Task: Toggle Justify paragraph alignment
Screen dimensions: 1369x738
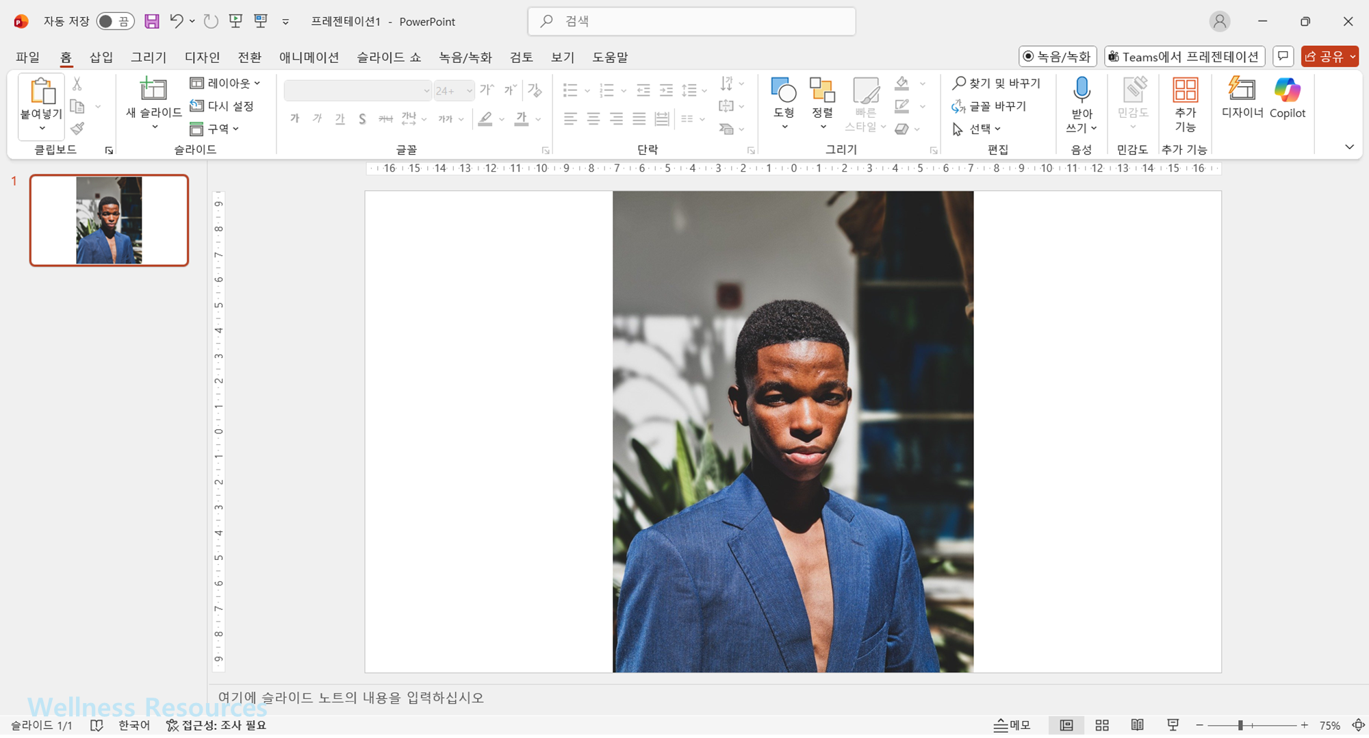Action: 639,119
